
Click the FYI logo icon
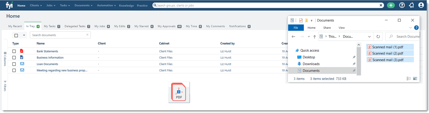(x=10, y=5)
